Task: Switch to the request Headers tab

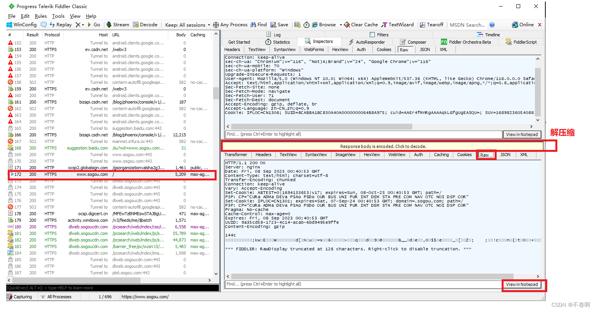Action: (232, 49)
